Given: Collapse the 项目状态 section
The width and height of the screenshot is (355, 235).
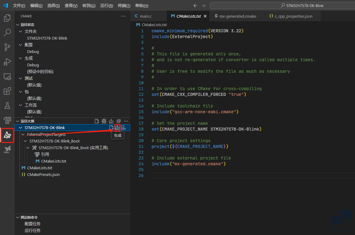Looking at the screenshot, I should tap(18, 25).
